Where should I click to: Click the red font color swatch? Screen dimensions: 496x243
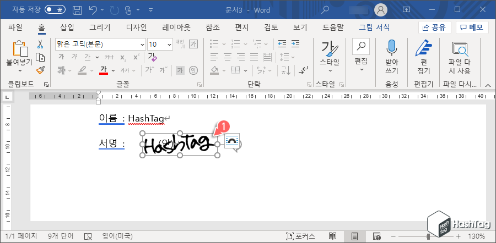(x=104, y=70)
